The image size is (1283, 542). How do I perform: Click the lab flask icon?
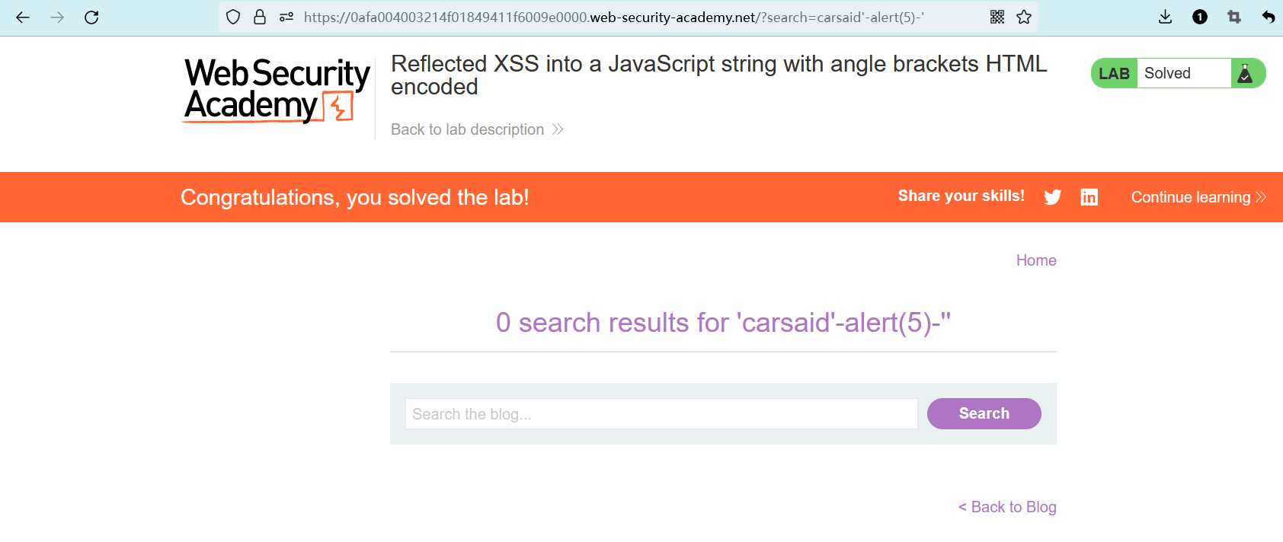pos(1246,74)
